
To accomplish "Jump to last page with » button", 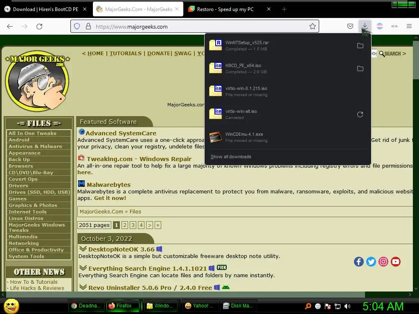I will click(x=158, y=225).
